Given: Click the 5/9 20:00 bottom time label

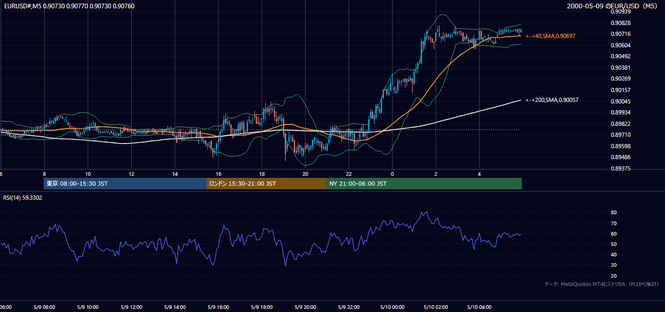Looking at the screenshot, I should click(305, 307).
